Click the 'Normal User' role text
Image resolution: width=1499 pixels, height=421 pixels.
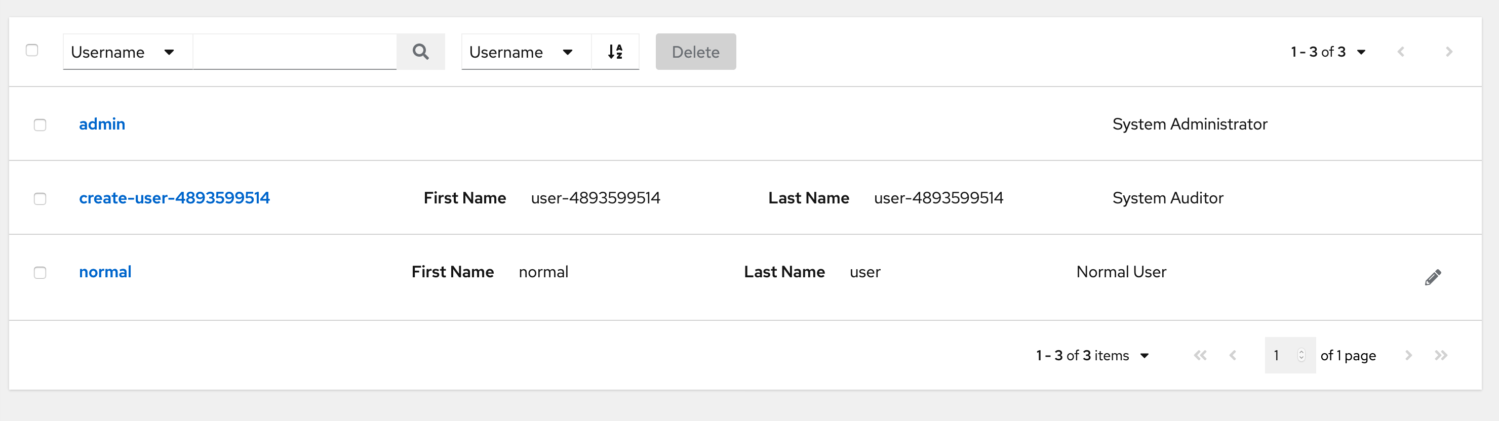pyautogui.click(x=1121, y=272)
